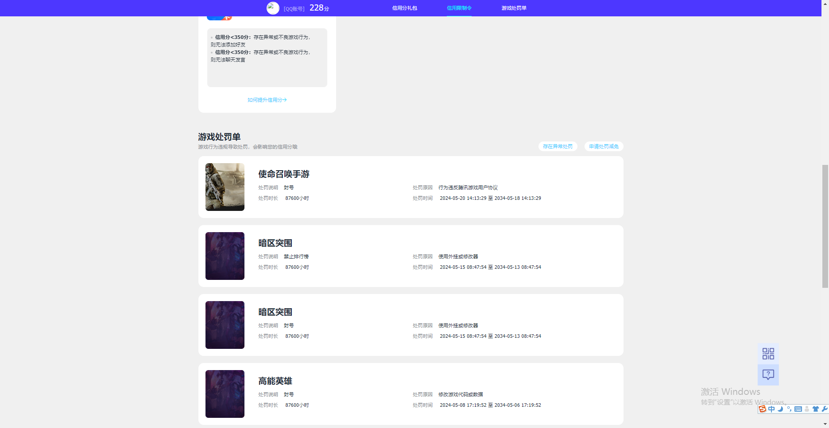Toggle the moon half-width icon in IME toolbar
The height and width of the screenshot is (428, 829).
click(x=780, y=409)
